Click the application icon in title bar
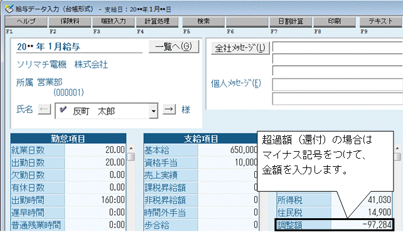403x232 pixels. 9,9
